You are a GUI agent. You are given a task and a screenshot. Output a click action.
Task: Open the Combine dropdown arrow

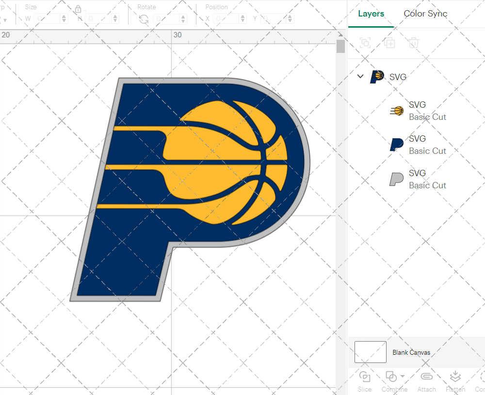tap(403, 377)
